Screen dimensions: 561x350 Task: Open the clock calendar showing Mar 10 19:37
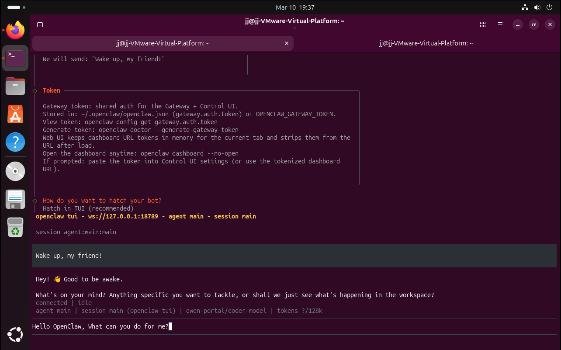(295, 7)
